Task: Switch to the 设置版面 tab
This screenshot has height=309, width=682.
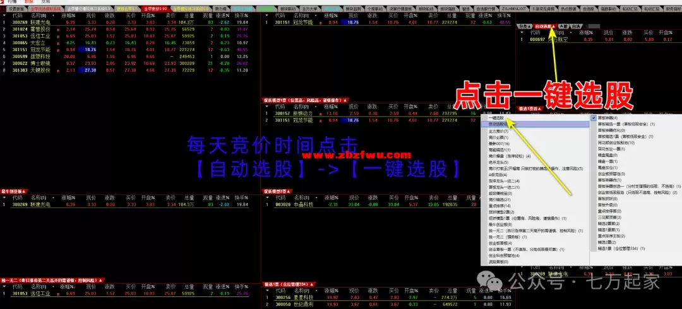Action: pos(16,8)
